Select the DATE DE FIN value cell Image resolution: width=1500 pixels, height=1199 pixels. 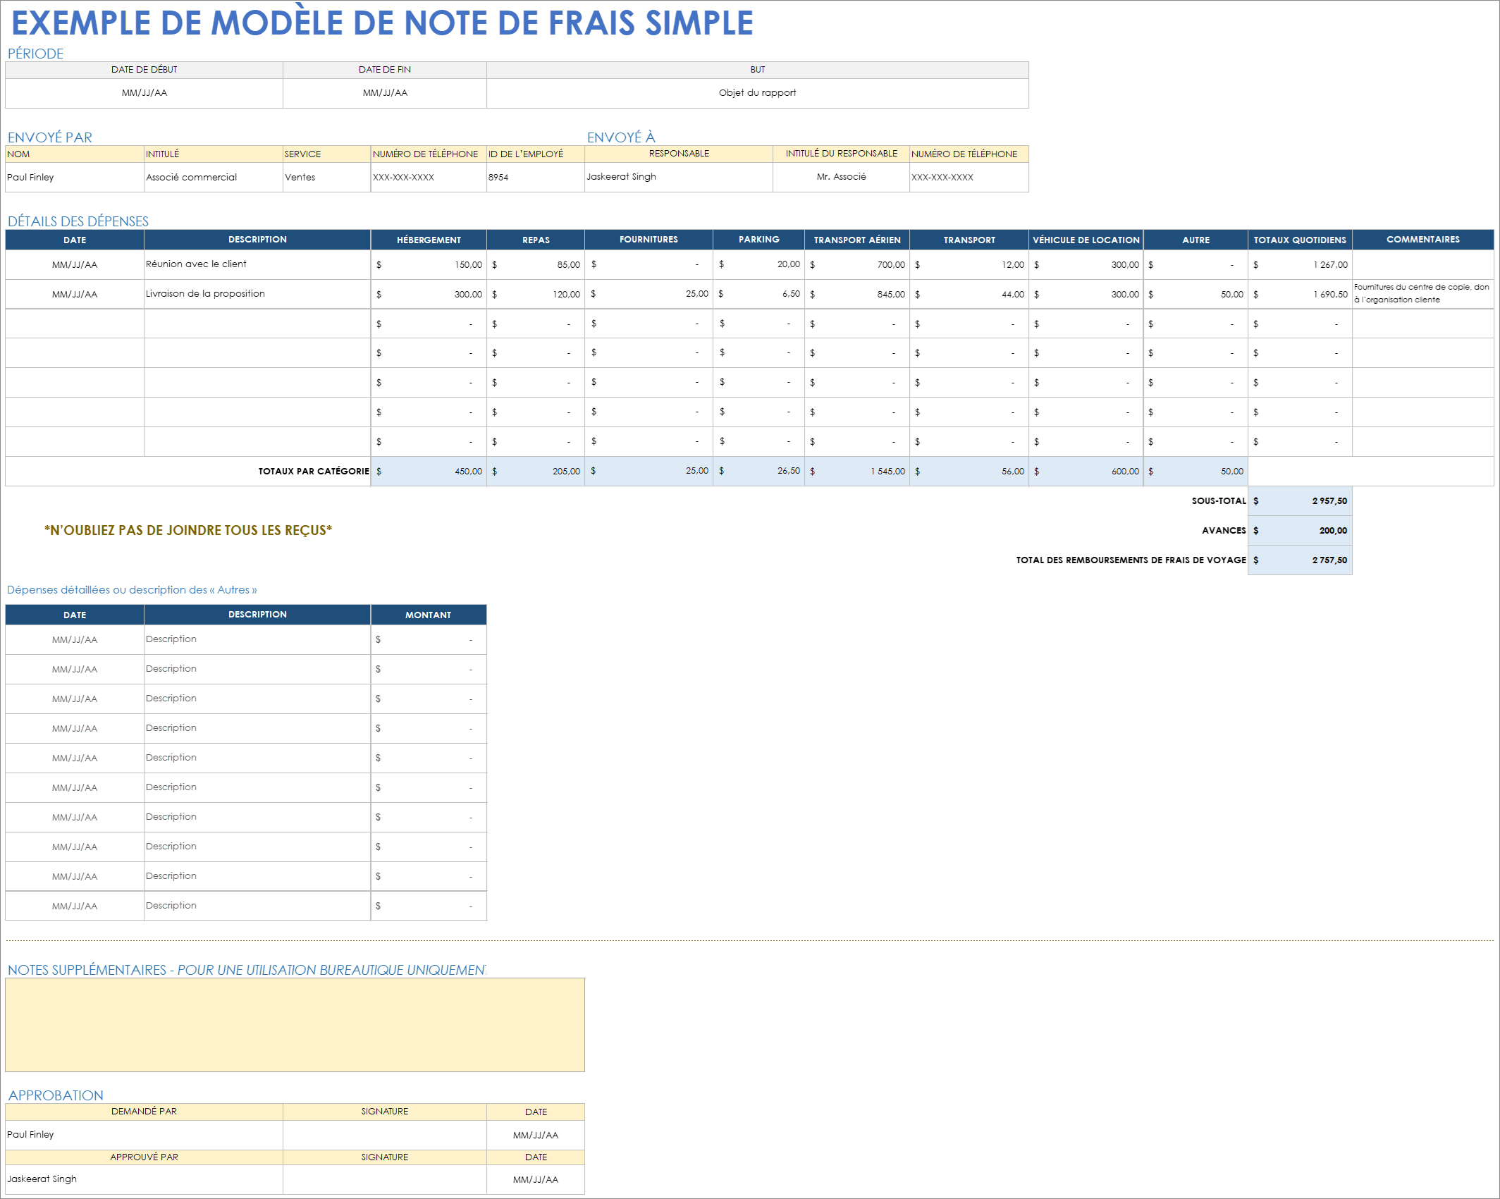pyautogui.click(x=385, y=93)
